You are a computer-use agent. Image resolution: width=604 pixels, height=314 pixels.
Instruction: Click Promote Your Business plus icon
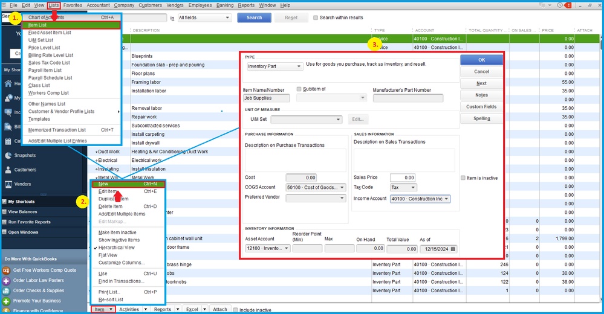click(x=6, y=301)
